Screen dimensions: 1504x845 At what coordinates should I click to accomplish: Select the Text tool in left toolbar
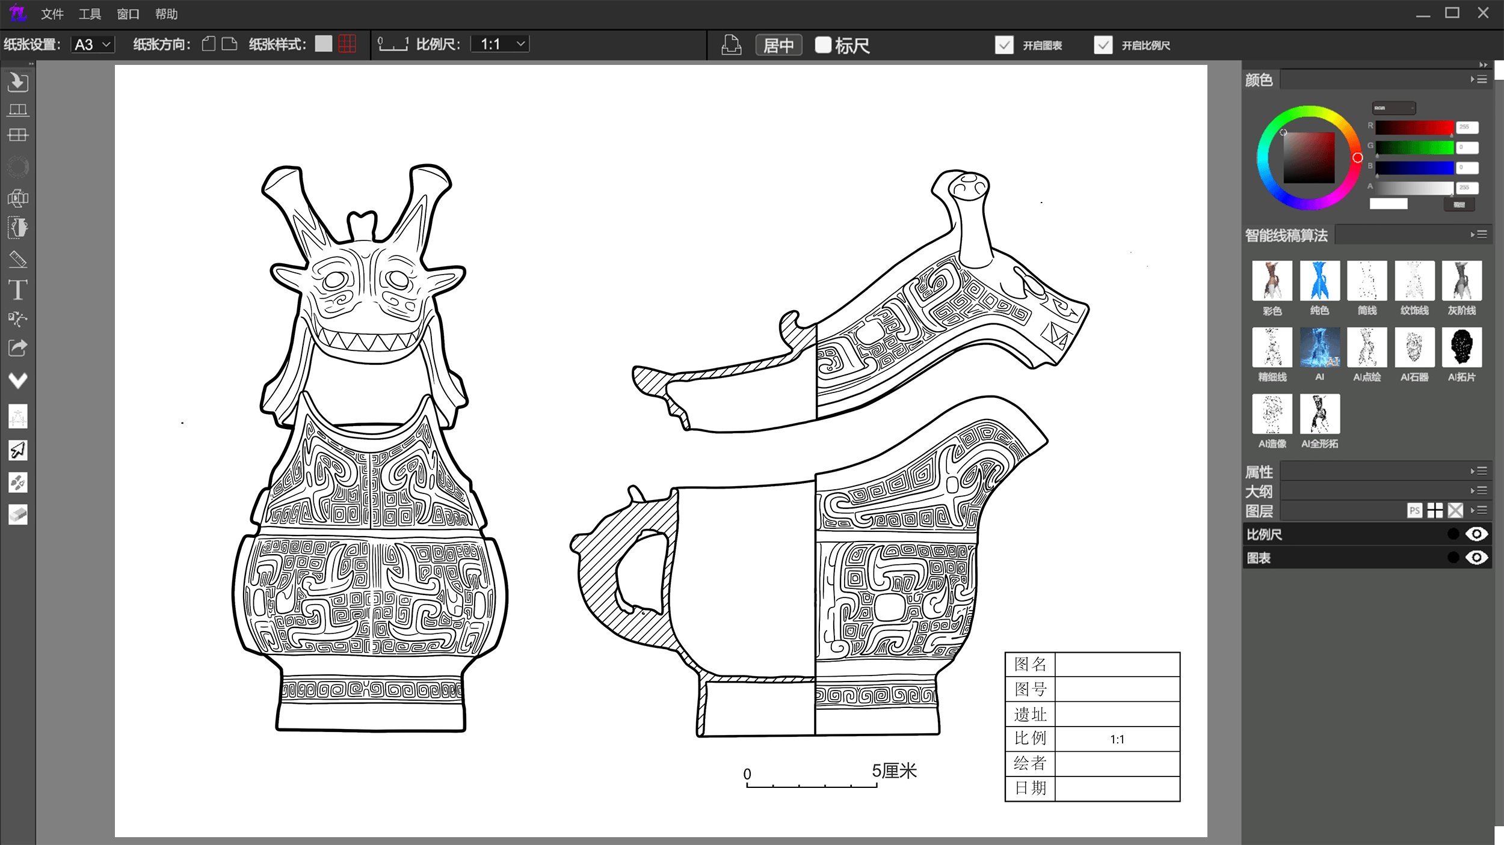coord(17,290)
